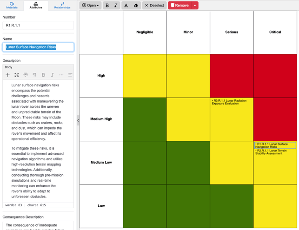Image resolution: width=299 pixels, height=230 pixels.
Task: Click the Critical column header
Action: [275, 32]
